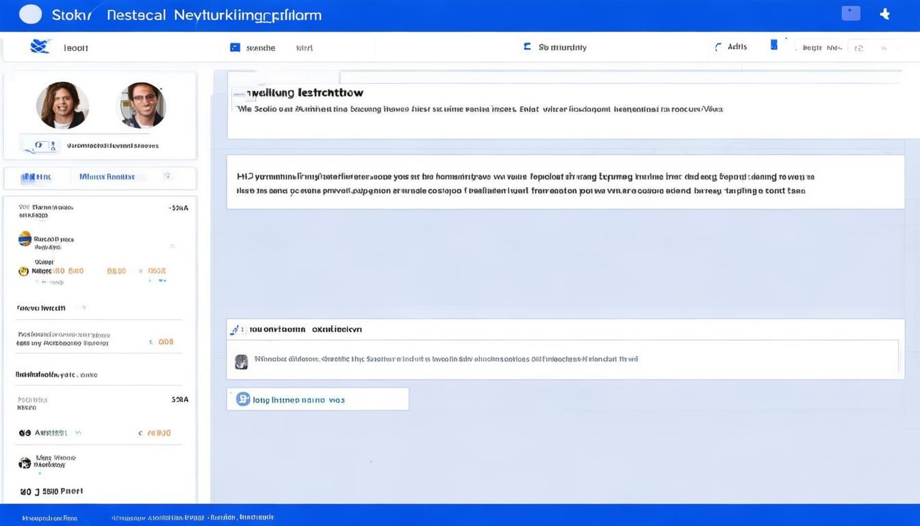Viewport: 920px width, 526px height.
Task: Click the blue bird logo under title bar
Action: (x=40, y=47)
